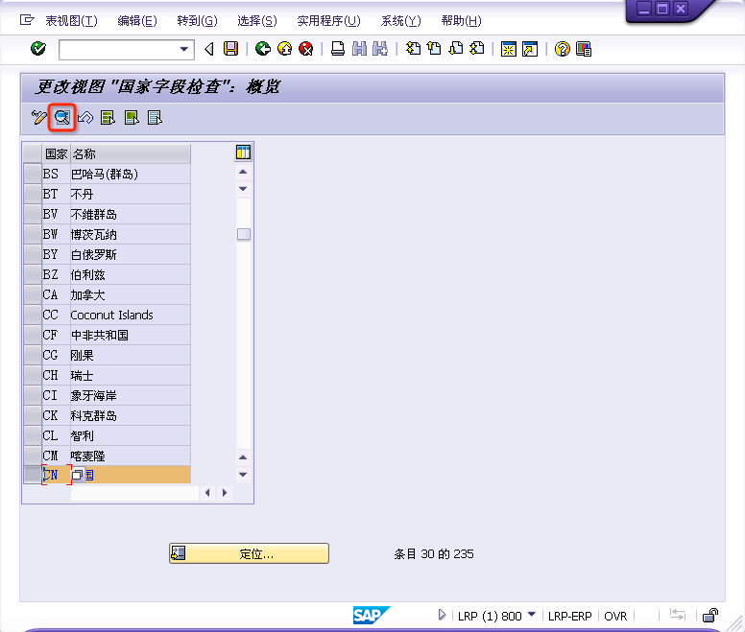
Task: Go to Last Page icon
Action: [477, 48]
